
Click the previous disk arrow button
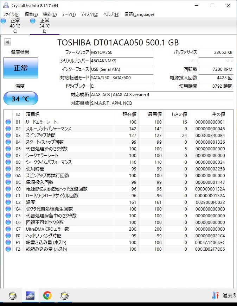(7, 42)
